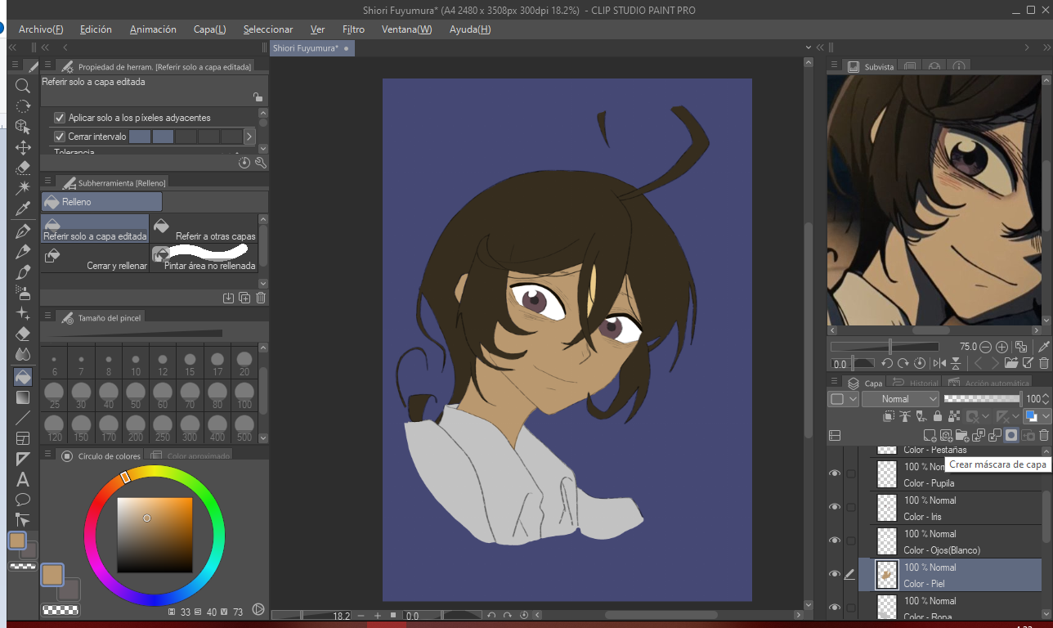Image resolution: width=1053 pixels, height=628 pixels.
Task: Hide the 'Color - Iris' layer
Action: coord(835,507)
